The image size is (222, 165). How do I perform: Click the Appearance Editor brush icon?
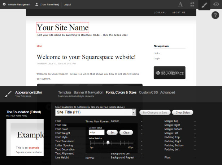pos(8,94)
